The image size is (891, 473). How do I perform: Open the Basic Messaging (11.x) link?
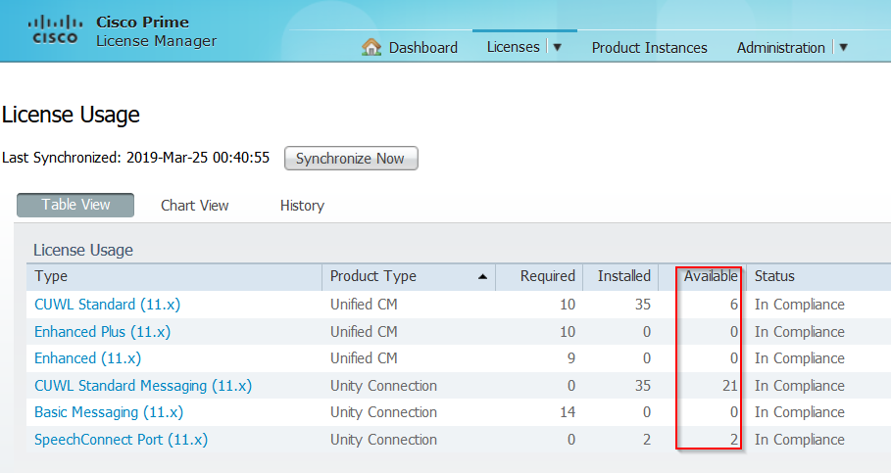click(x=109, y=412)
